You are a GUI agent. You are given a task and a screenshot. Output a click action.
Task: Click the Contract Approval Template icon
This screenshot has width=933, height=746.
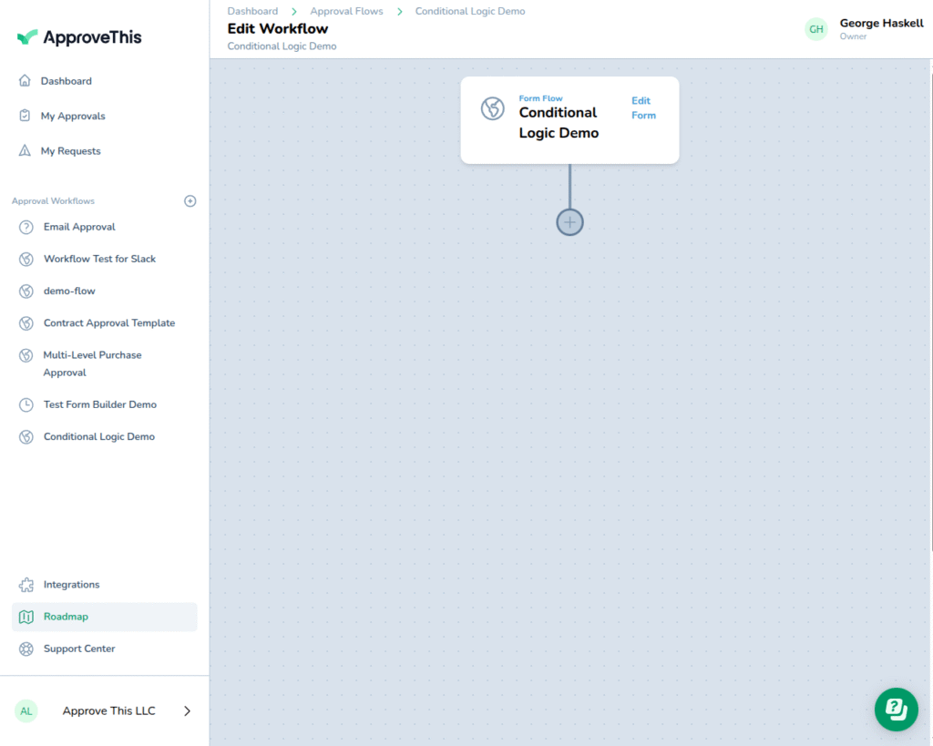(x=26, y=323)
